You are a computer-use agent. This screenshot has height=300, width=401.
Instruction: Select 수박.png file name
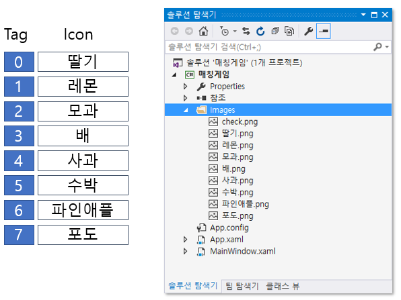(x=238, y=193)
